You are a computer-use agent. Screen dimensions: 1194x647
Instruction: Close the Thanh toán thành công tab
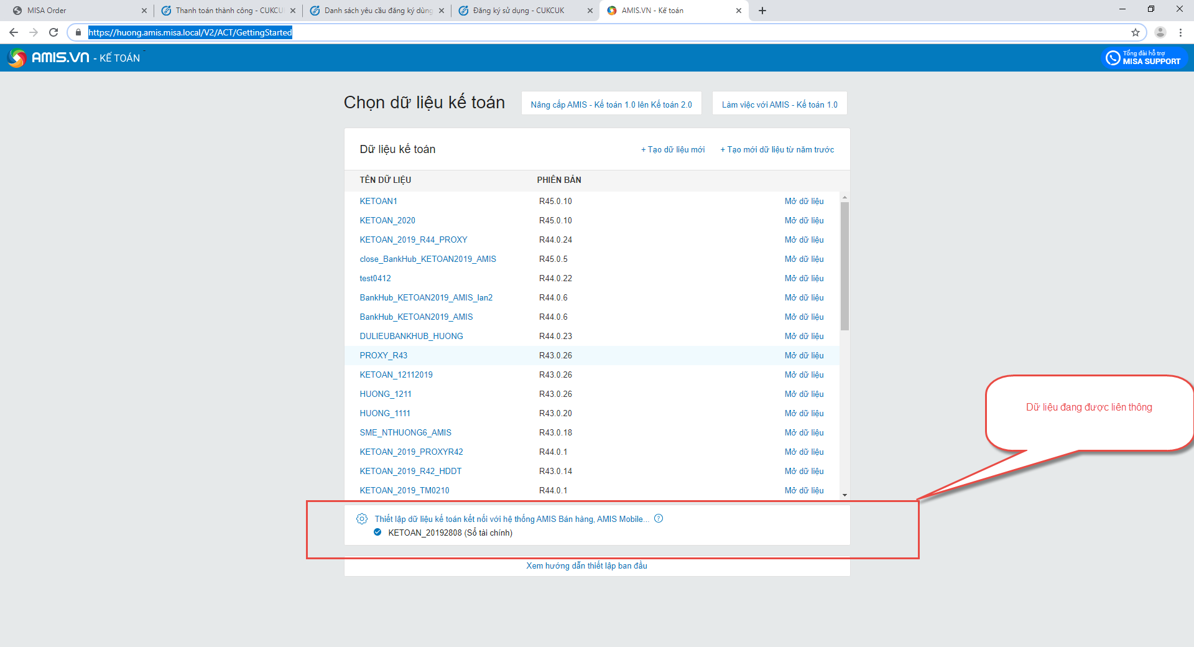(293, 11)
